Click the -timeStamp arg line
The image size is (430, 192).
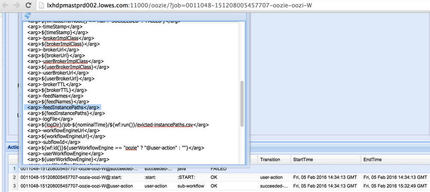(x=55, y=27)
